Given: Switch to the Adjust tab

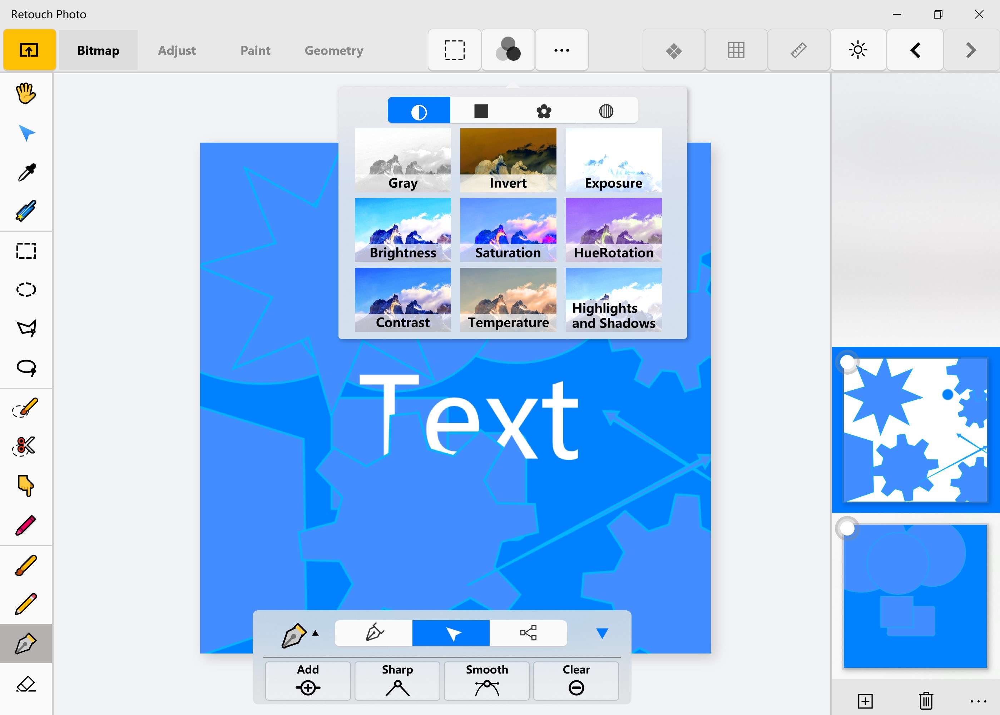Looking at the screenshot, I should point(177,50).
